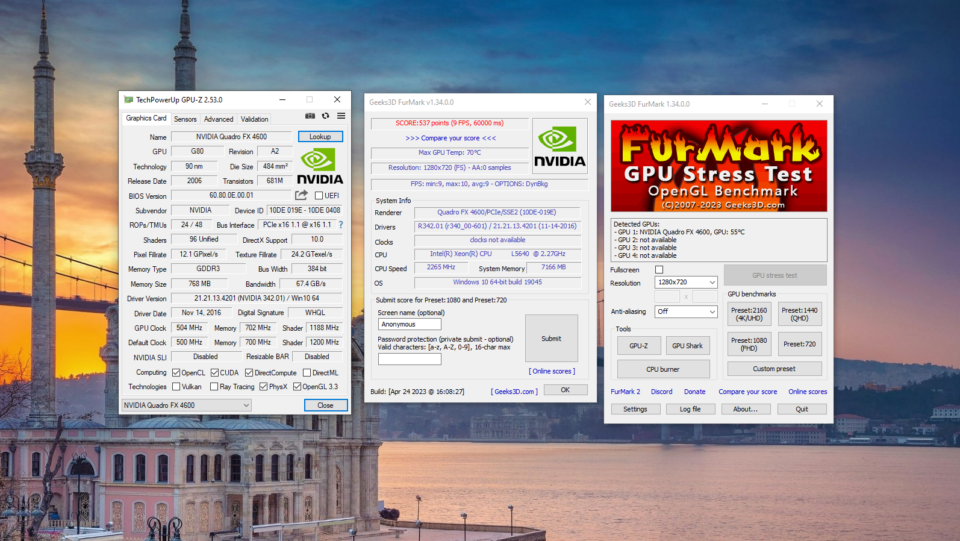Toggle the UEFI checkbox
The image size is (960, 541).
tap(319, 195)
